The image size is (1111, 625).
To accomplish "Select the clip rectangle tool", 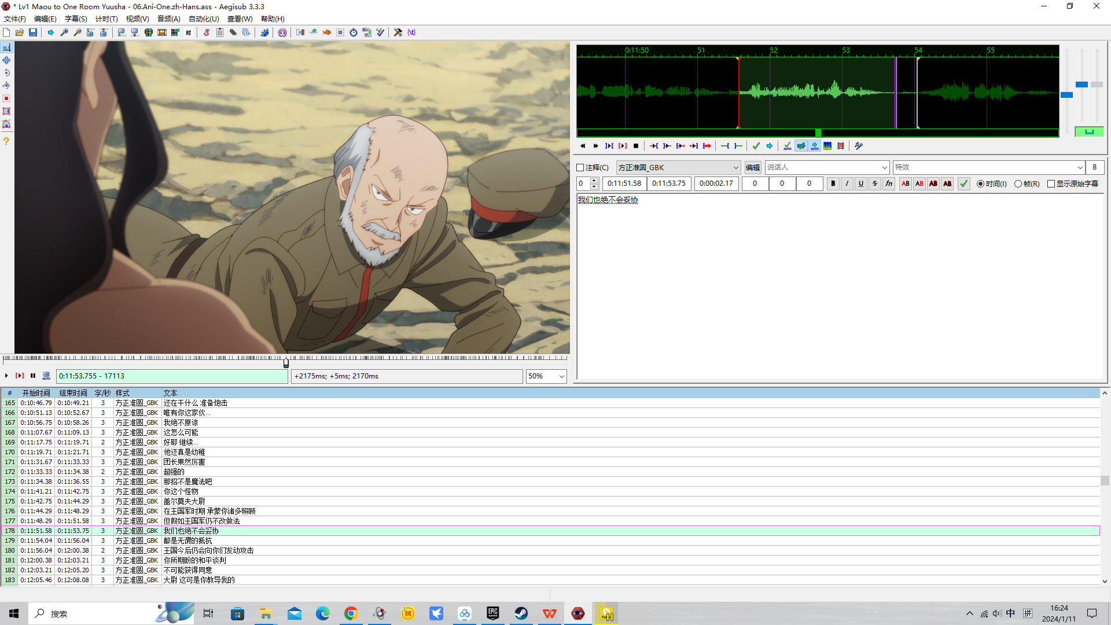I will pyautogui.click(x=6, y=111).
